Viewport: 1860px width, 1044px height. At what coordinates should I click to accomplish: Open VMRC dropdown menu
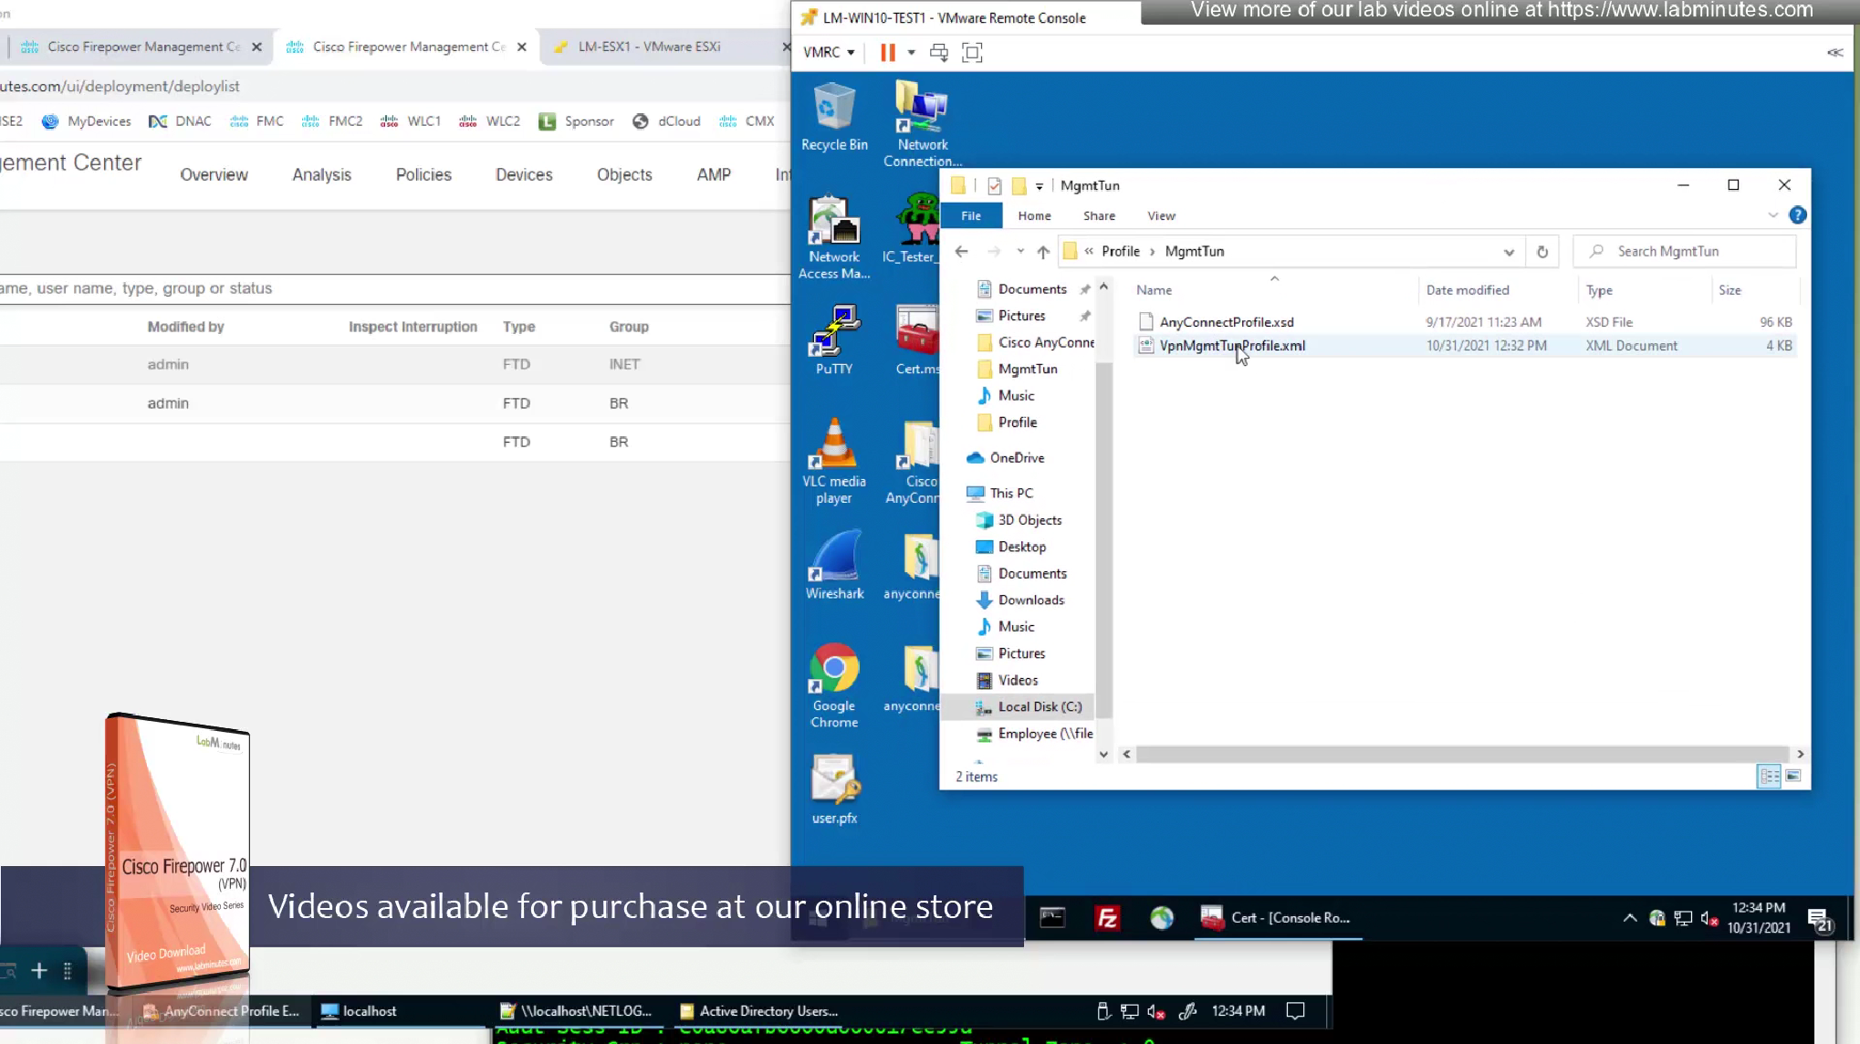829,53
